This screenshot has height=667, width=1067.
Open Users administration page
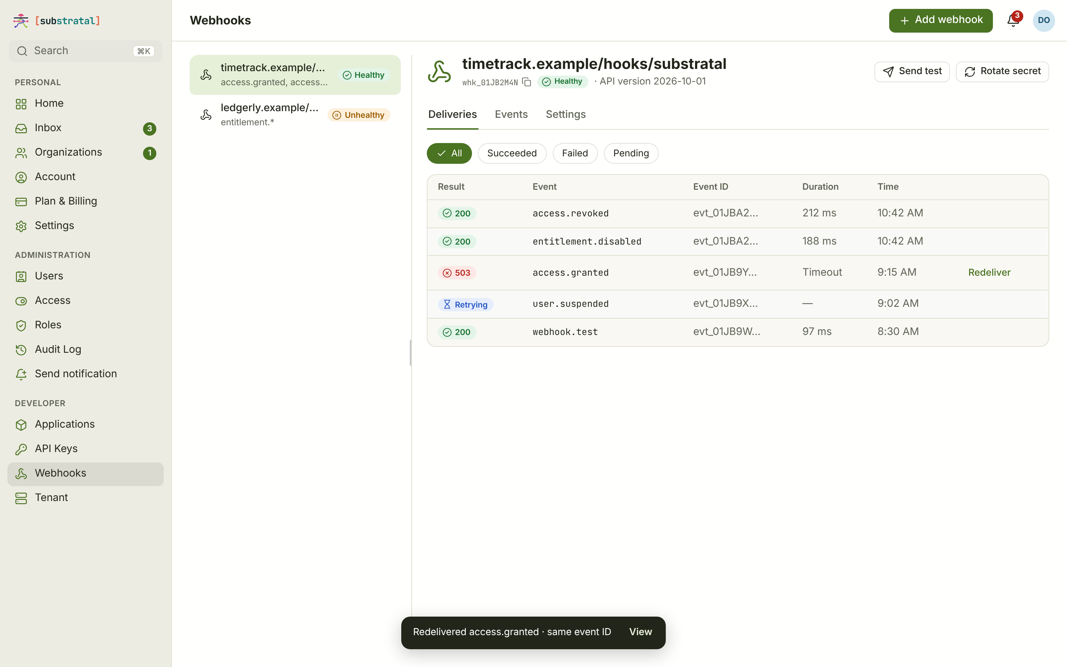click(86, 276)
